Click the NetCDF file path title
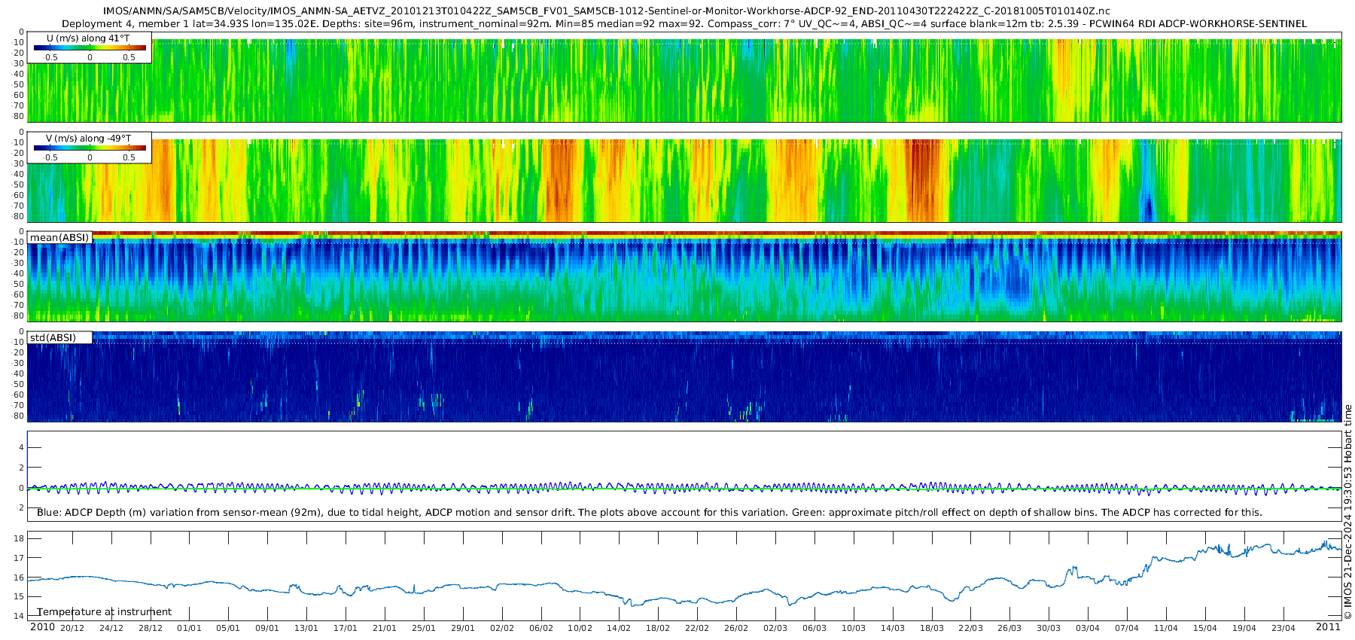The image size is (1355, 640). click(x=606, y=11)
